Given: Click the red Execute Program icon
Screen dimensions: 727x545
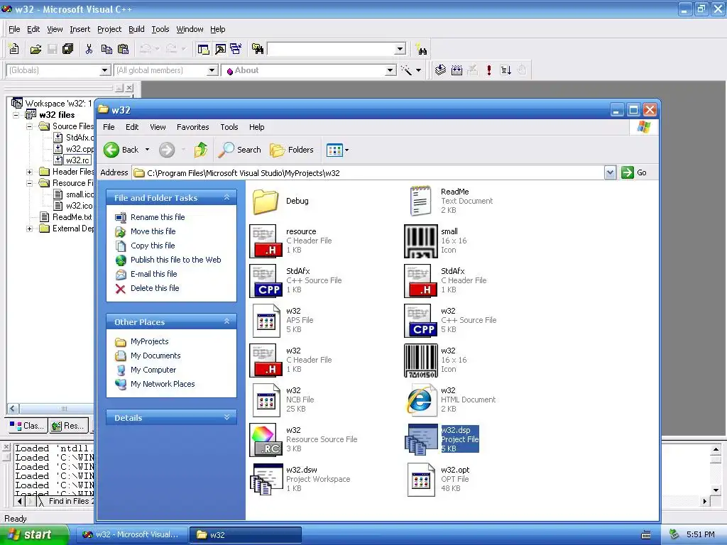Looking at the screenshot, I should (x=489, y=70).
